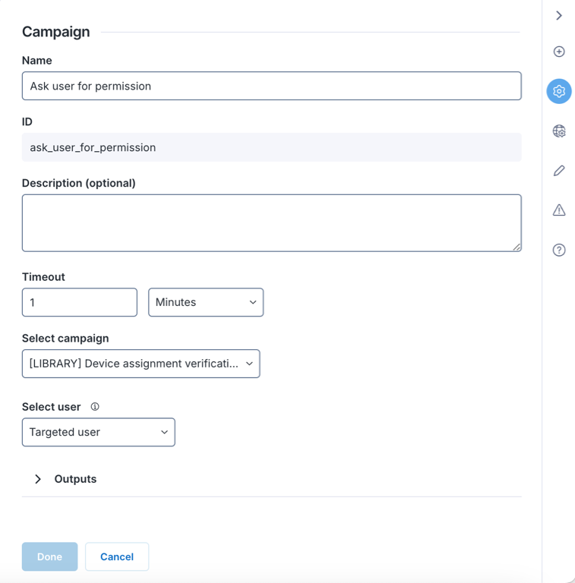Open the gear settings icon in sidebar

[559, 91]
